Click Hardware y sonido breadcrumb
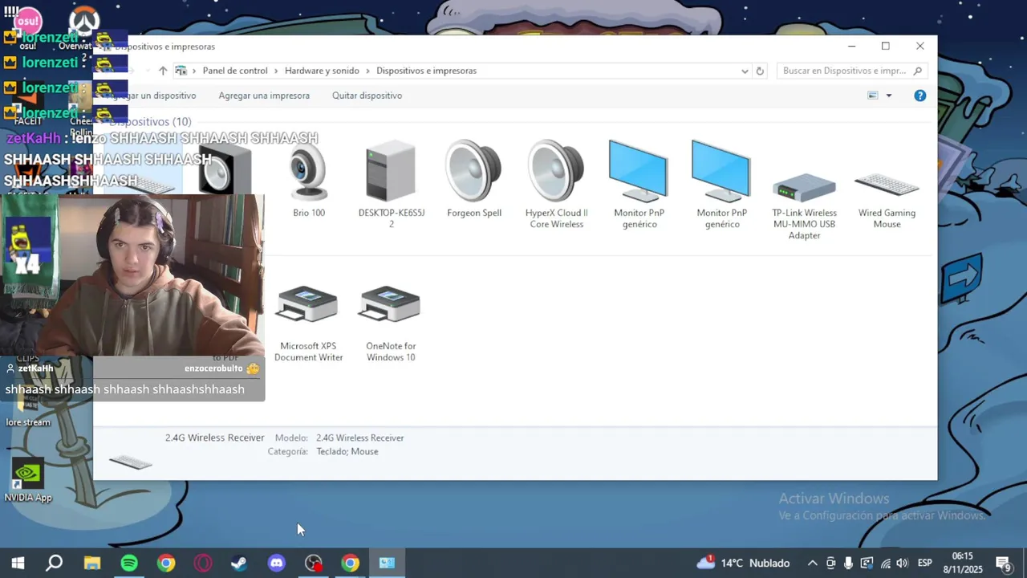 [322, 71]
